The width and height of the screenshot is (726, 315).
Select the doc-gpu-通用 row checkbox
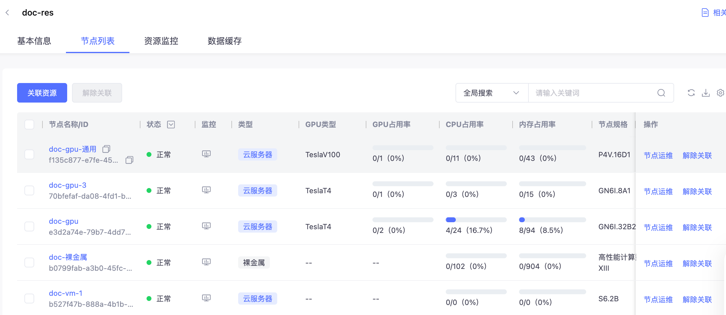pos(29,154)
